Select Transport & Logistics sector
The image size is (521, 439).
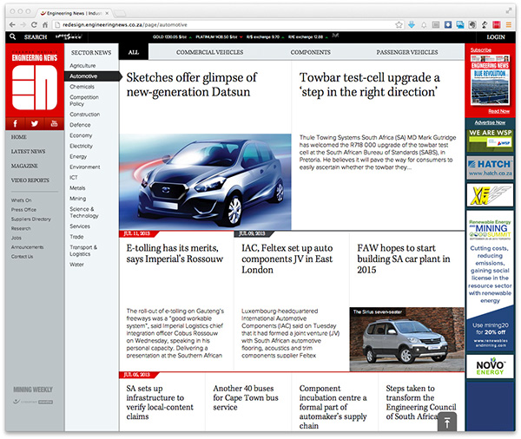[83, 251]
